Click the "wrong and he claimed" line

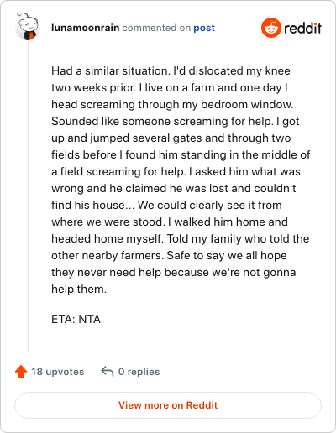[174, 188]
